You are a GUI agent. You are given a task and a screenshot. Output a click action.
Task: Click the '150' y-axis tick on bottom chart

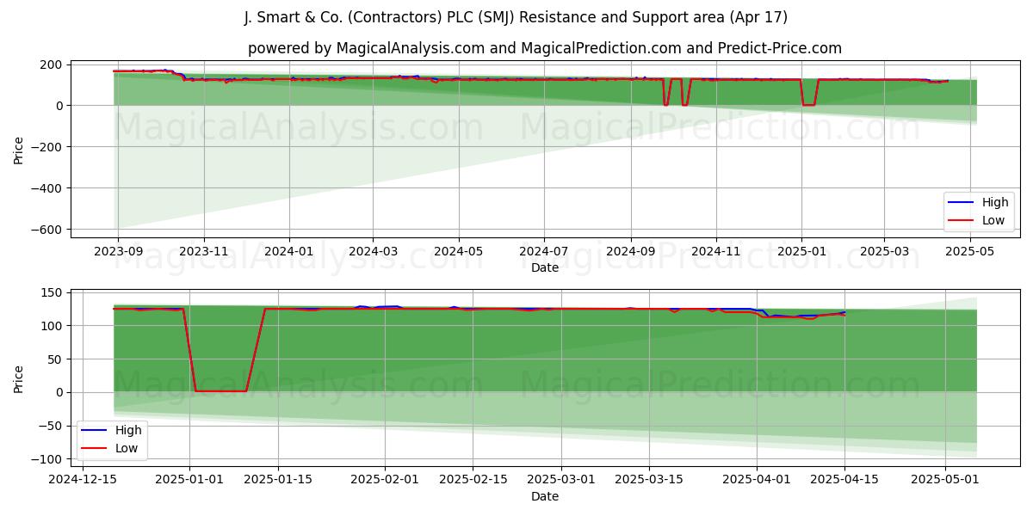[53, 293]
